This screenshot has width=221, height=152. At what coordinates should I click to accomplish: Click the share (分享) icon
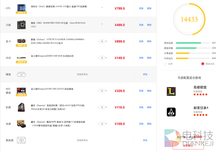(x=165, y=64)
